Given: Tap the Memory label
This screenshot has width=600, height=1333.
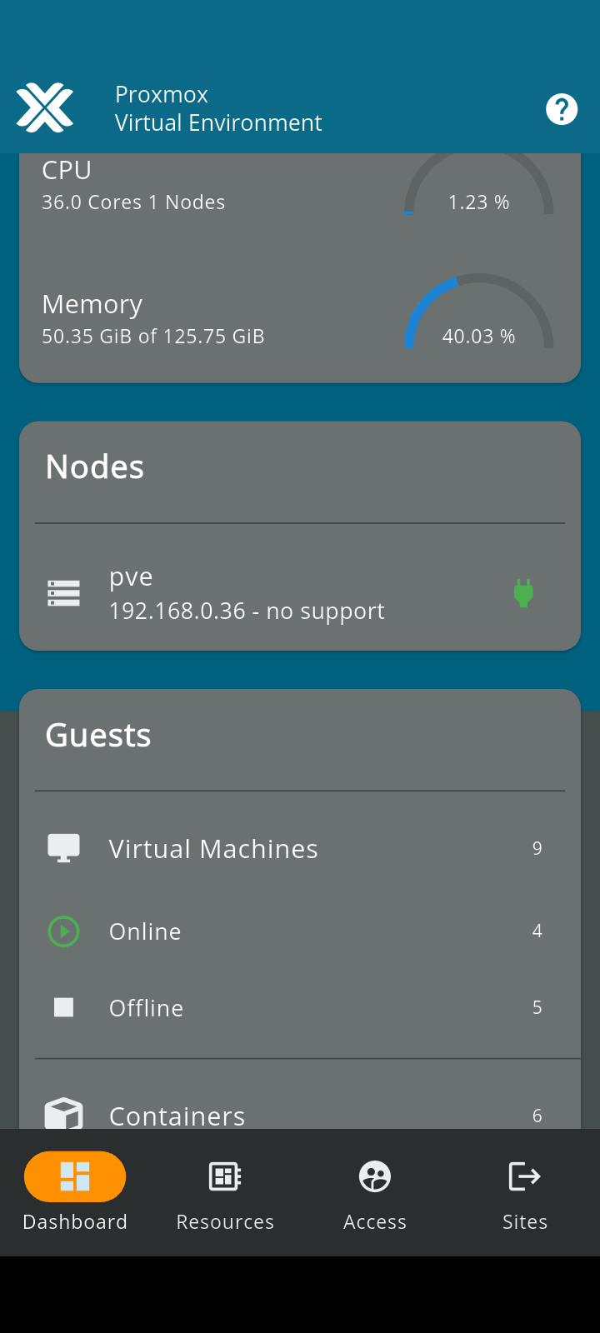Looking at the screenshot, I should click(x=92, y=305).
